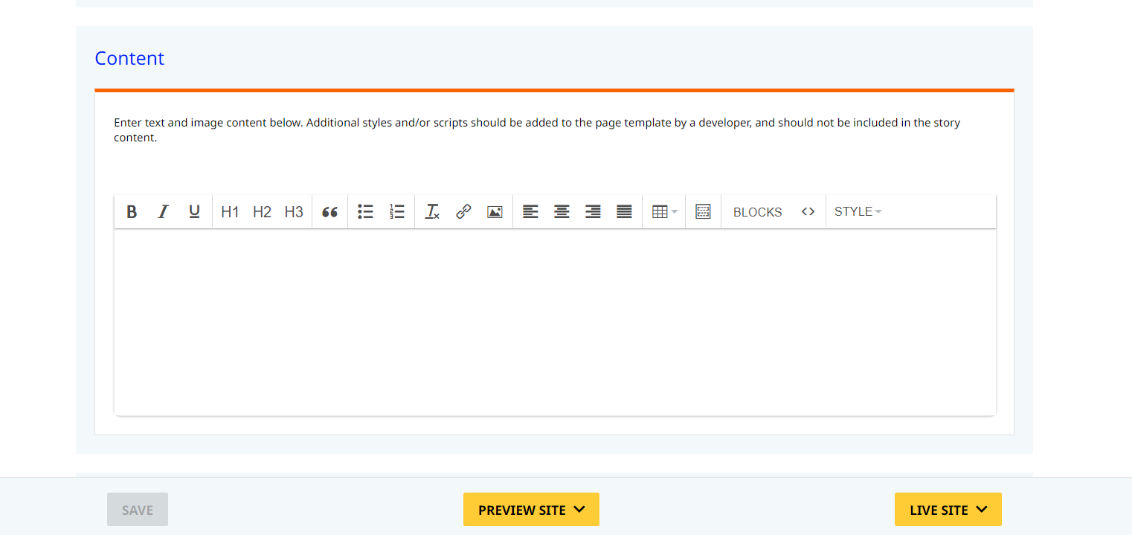Open the Live Site dropdown
This screenshot has width=1132, height=535.
point(948,510)
